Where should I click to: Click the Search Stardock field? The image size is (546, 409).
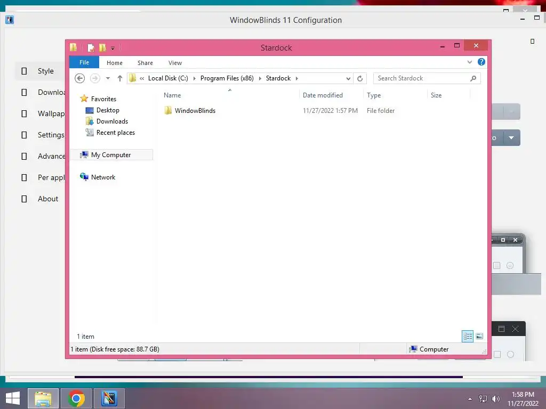coord(427,78)
